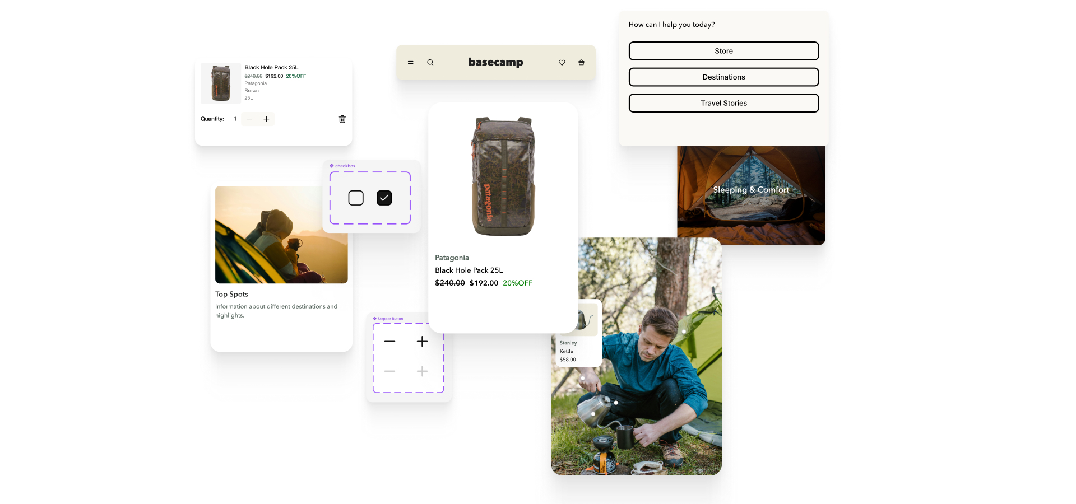
Task: Click the 'How can I help you today?' text
Action: tap(672, 25)
